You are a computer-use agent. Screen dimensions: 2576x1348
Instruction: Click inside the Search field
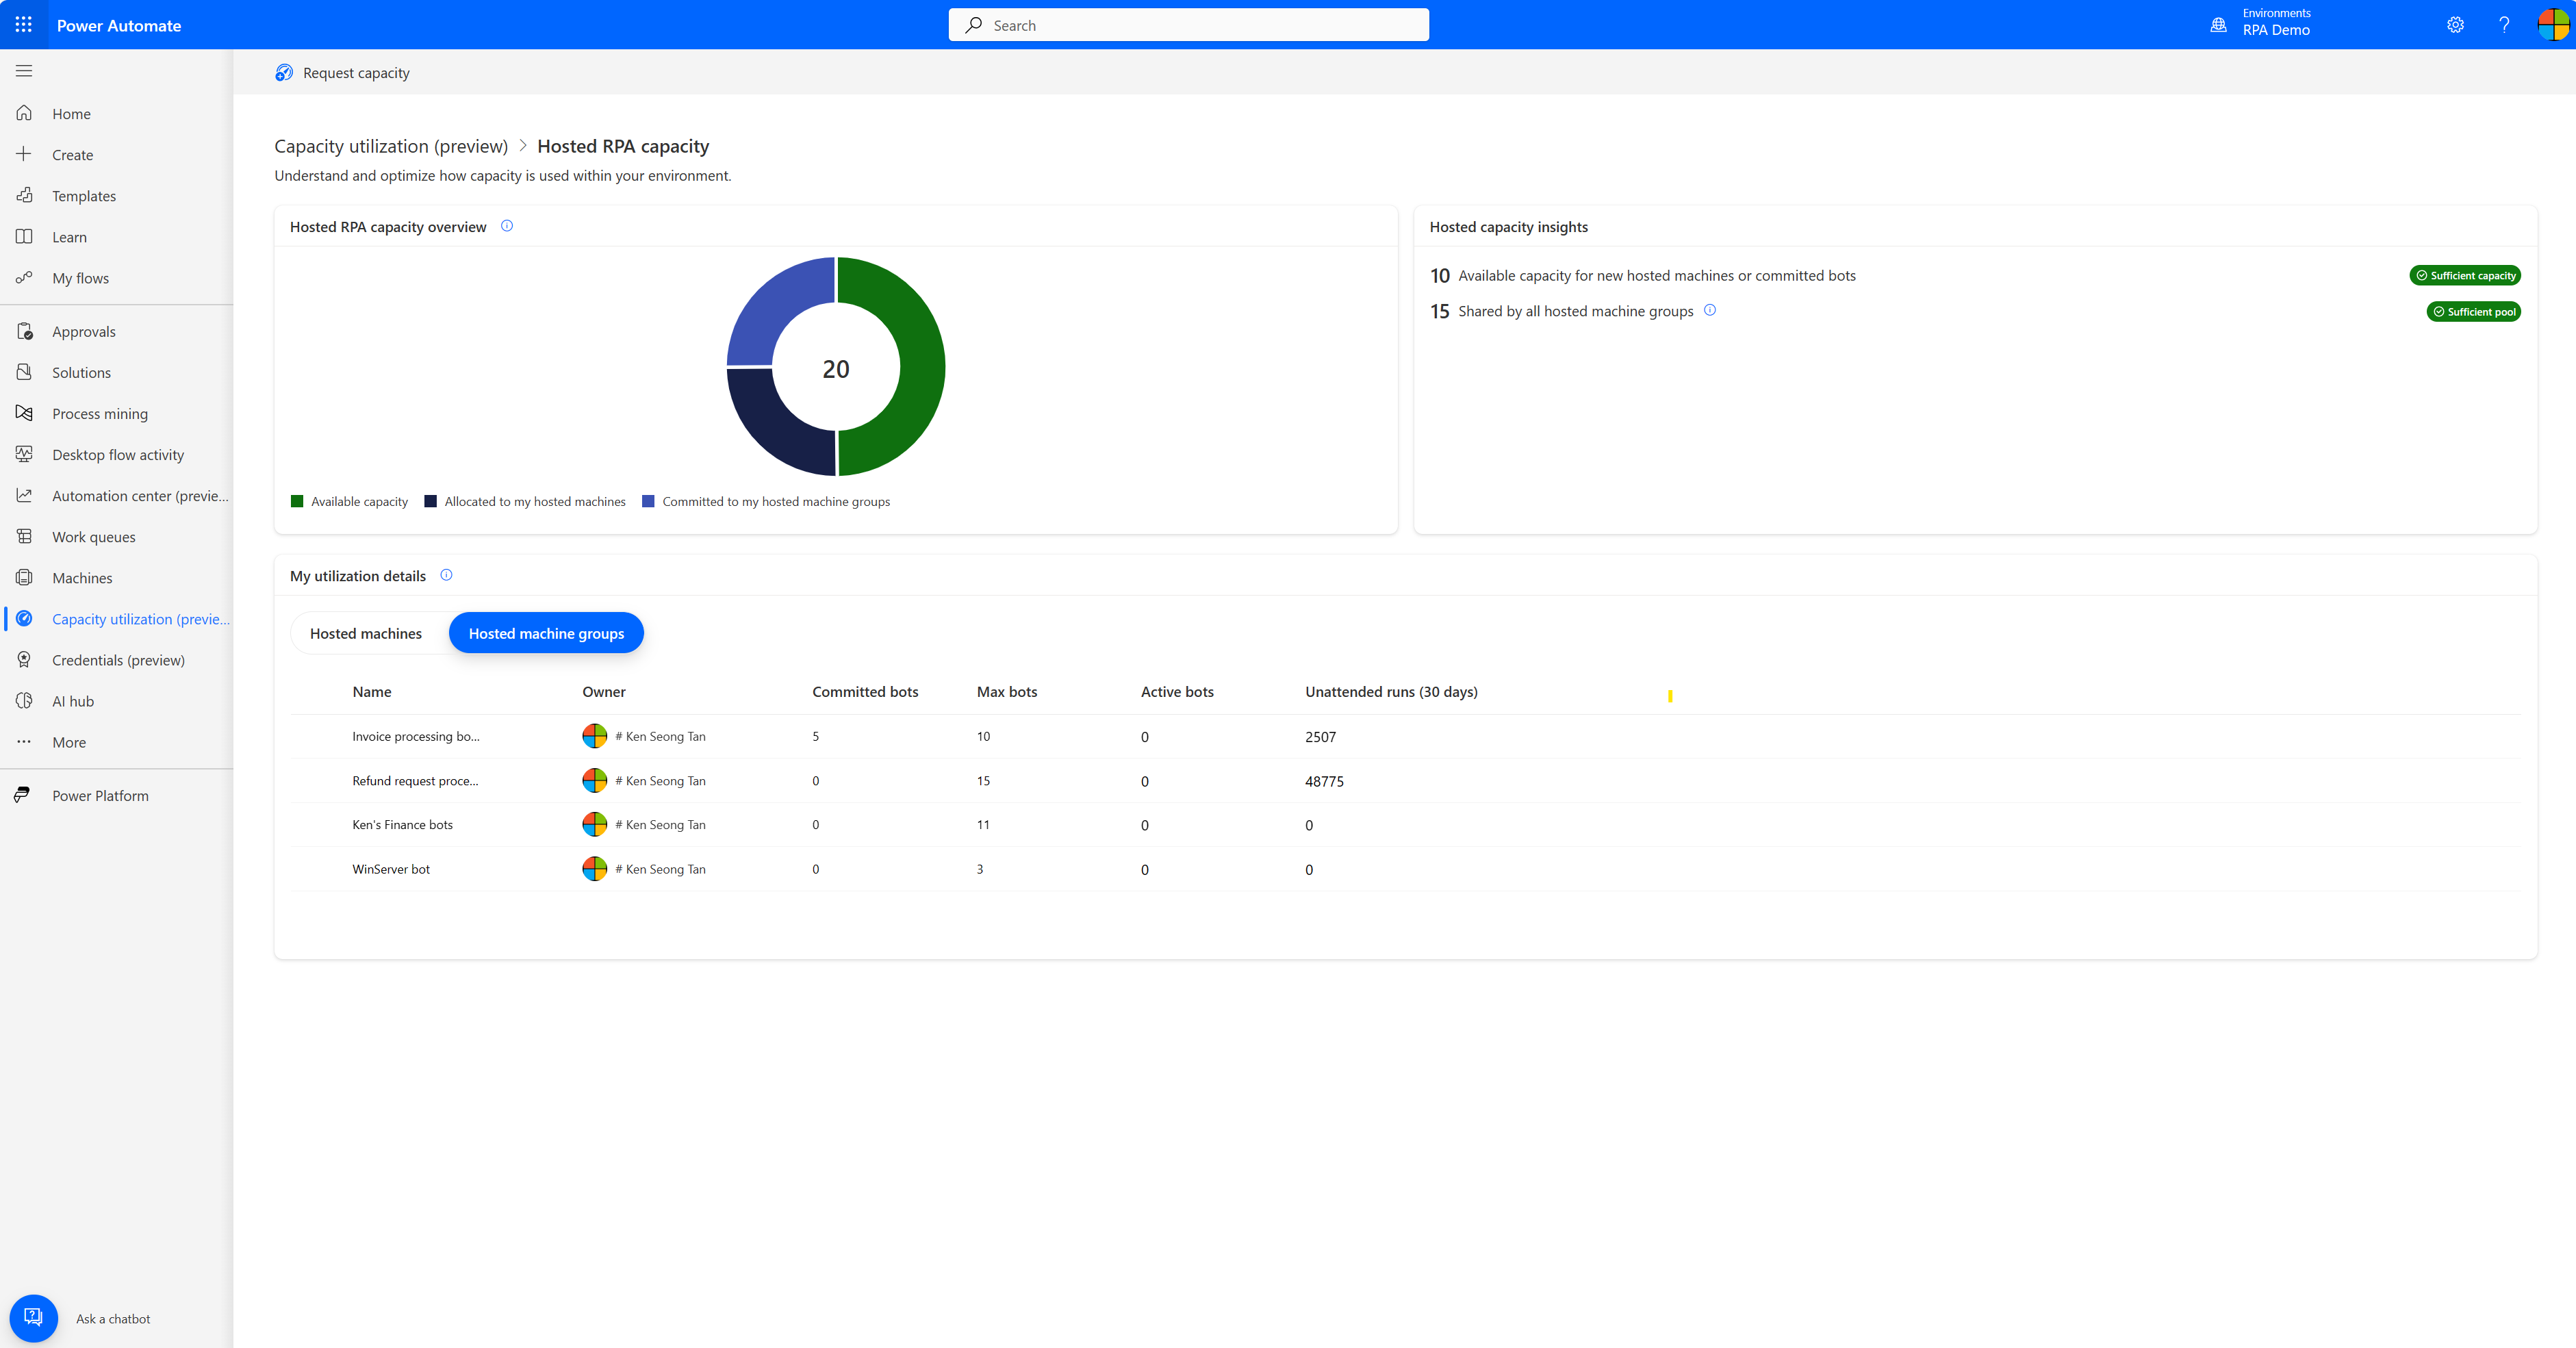[1188, 24]
